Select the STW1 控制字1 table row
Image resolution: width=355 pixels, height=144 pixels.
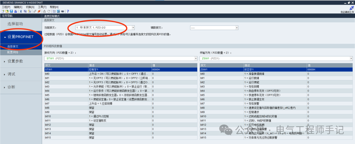click(121, 70)
